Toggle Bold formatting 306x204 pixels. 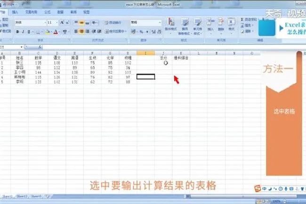[x=17, y=32]
